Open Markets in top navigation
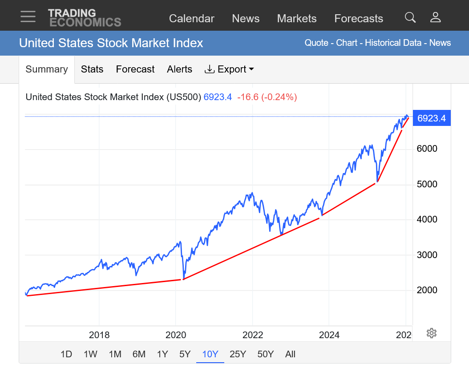Screen dimensions: 469x384 tap(297, 19)
